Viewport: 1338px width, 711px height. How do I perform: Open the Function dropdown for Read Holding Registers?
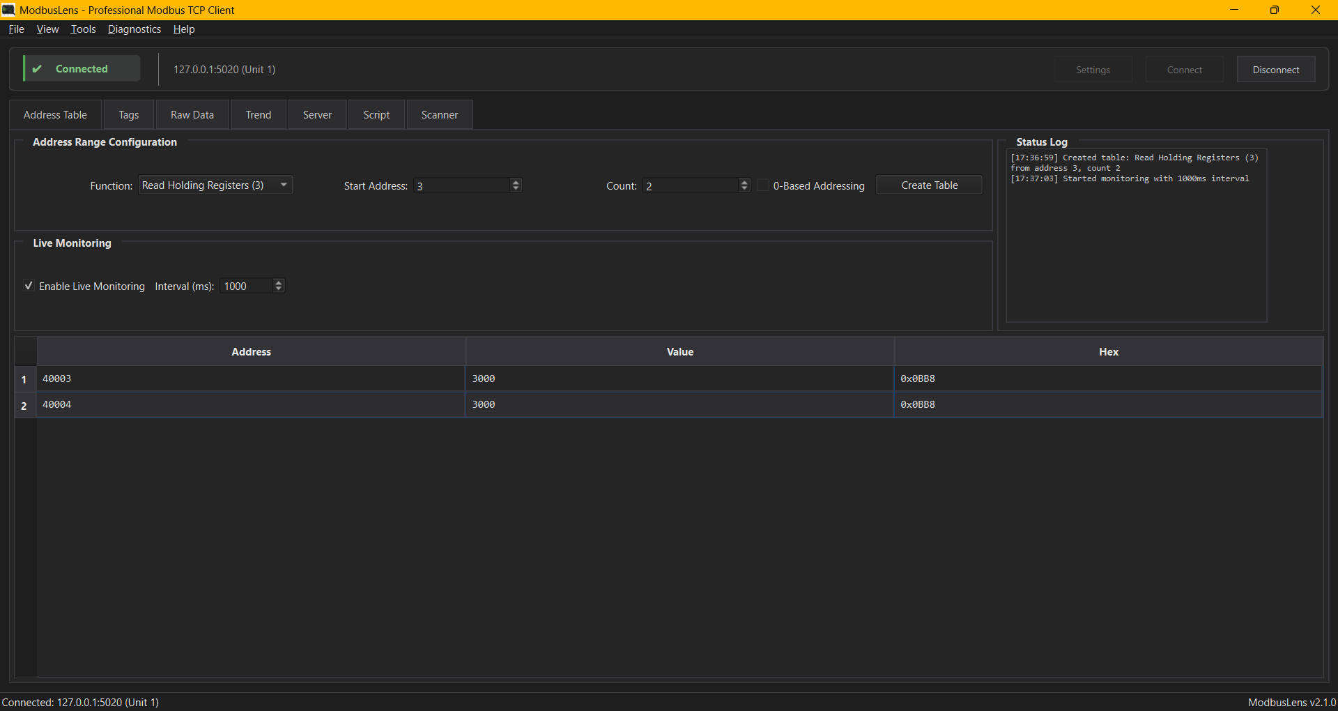[x=215, y=185]
